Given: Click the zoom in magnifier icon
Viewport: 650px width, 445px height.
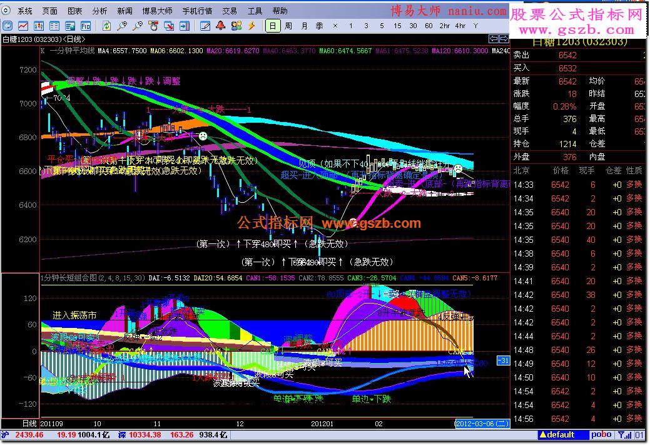Looking at the screenshot, I should (122, 26).
